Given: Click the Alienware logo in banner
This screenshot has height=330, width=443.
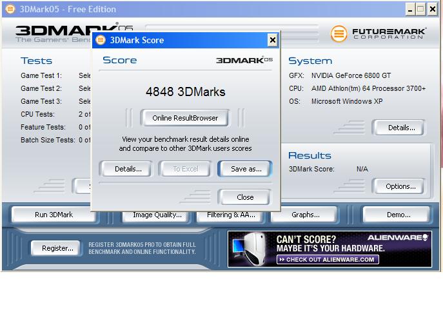Looking at the screenshot, I should [x=398, y=237].
